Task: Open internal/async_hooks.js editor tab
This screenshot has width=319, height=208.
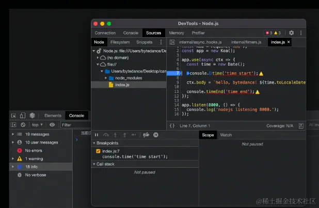Action: (200, 42)
